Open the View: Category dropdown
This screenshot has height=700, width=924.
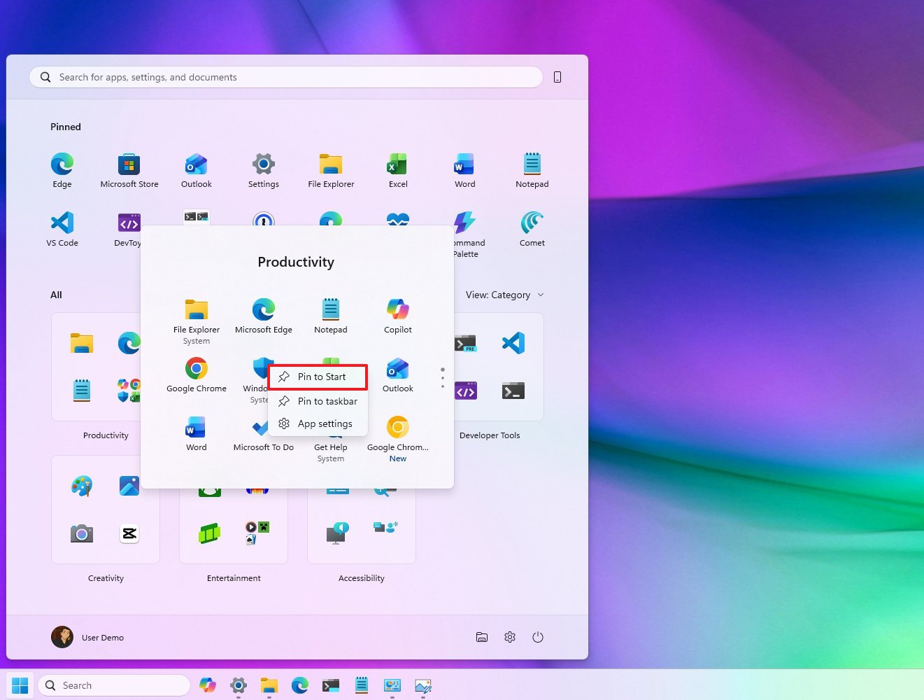coord(505,295)
